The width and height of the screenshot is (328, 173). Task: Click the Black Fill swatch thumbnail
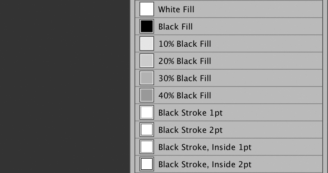click(x=147, y=26)
